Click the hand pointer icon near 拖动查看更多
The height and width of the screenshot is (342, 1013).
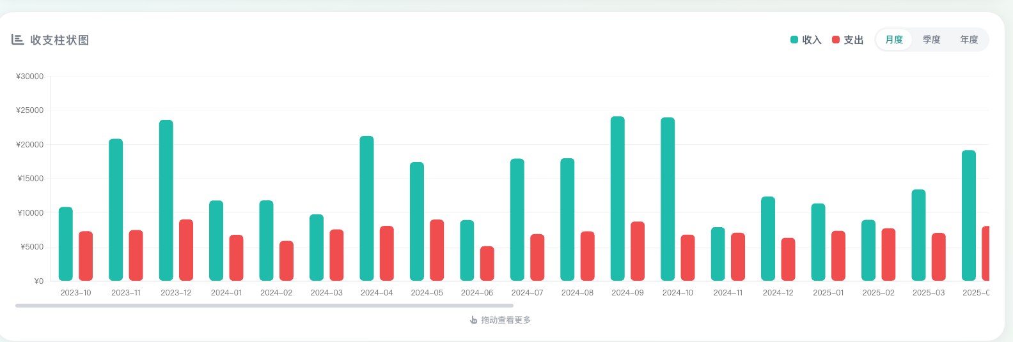[x=473, y=320]
